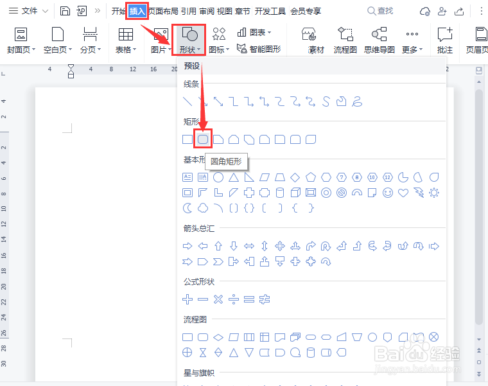The height and width of the screenshot is (386, 488).
Task: Choose the up arrow shape
Action: click(218, 246)
